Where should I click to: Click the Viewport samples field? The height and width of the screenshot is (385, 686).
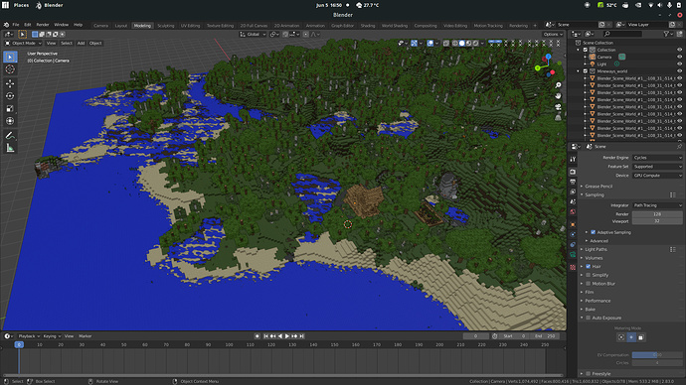(x=657, y=221)
